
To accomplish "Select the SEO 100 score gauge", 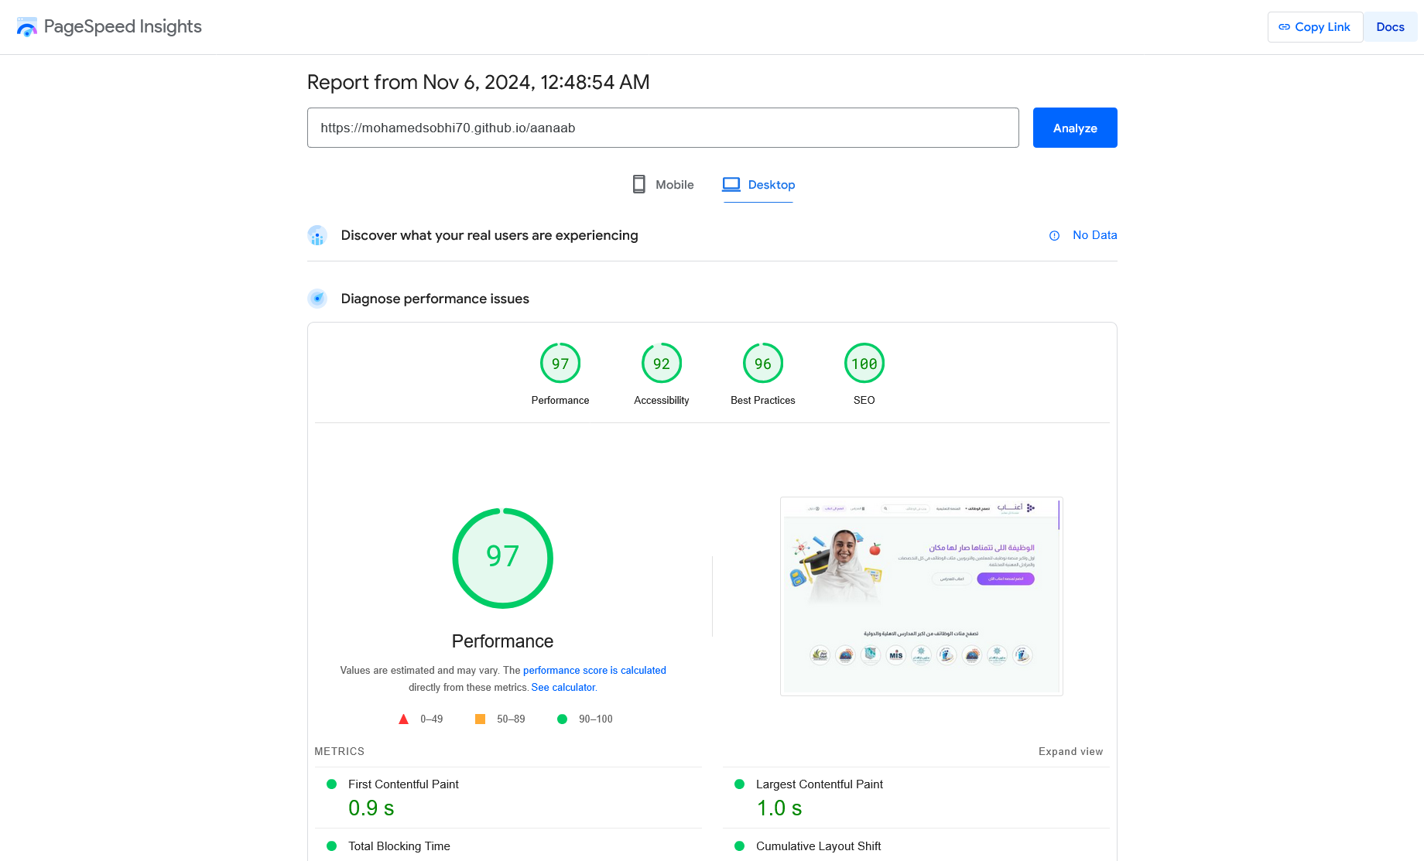I will pos(864,363).
